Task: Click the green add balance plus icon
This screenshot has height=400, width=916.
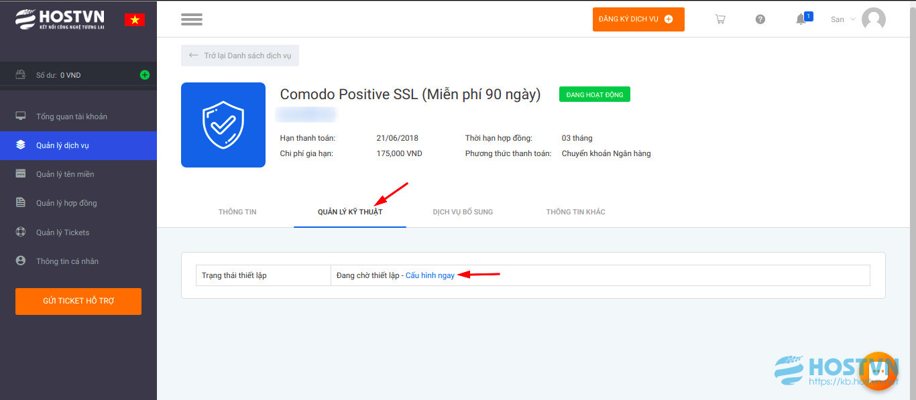Action: [x=145, y=75]
